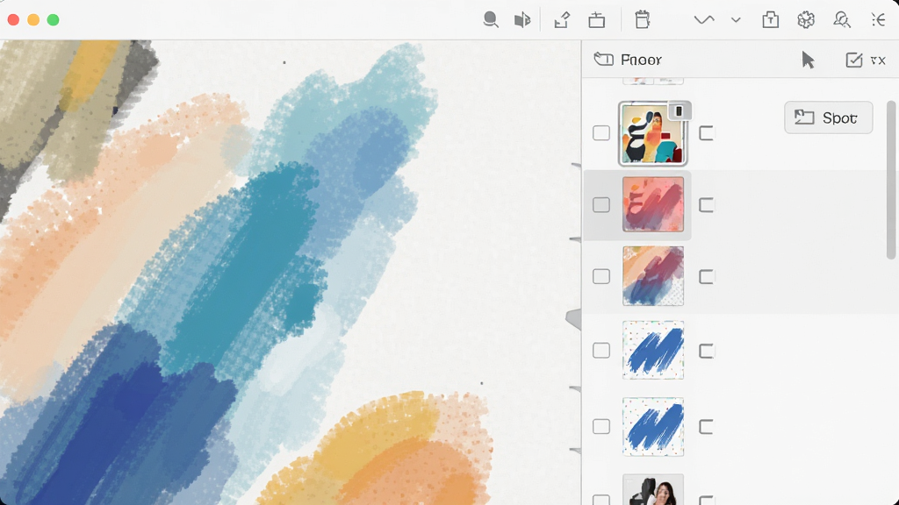Select the red-pink brush strokes thumbnail

[653, 204]
